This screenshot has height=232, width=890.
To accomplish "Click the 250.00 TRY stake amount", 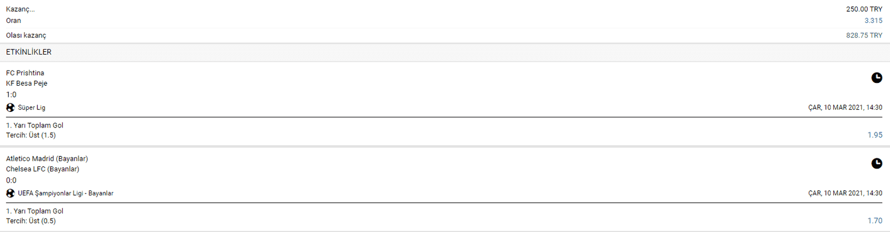I will click(x=864, y=9).
